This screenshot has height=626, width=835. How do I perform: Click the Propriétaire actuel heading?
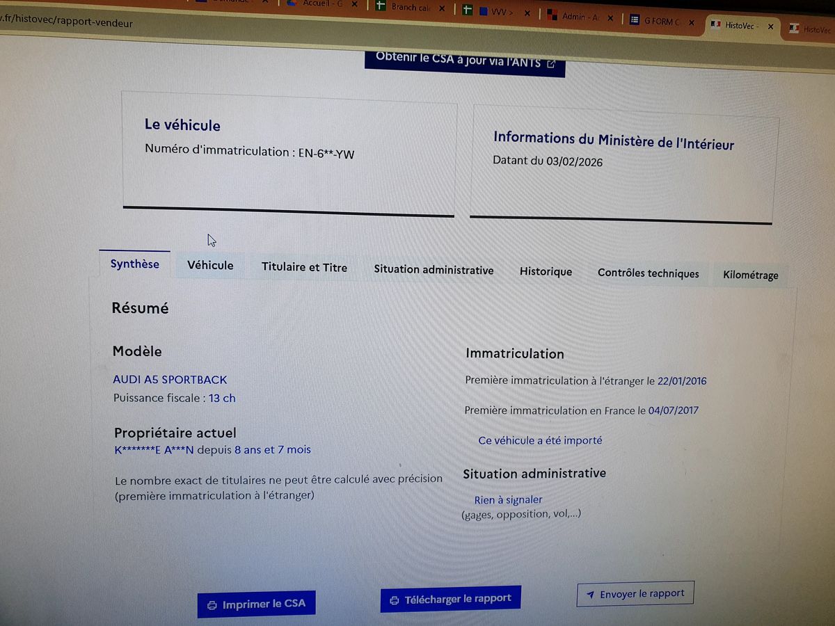(x=175, y=433)
